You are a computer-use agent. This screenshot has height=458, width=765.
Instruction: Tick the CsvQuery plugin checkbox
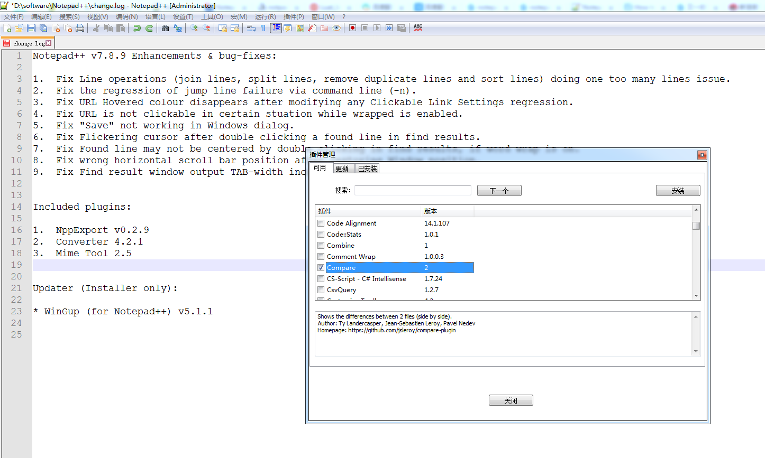(321, 290)
